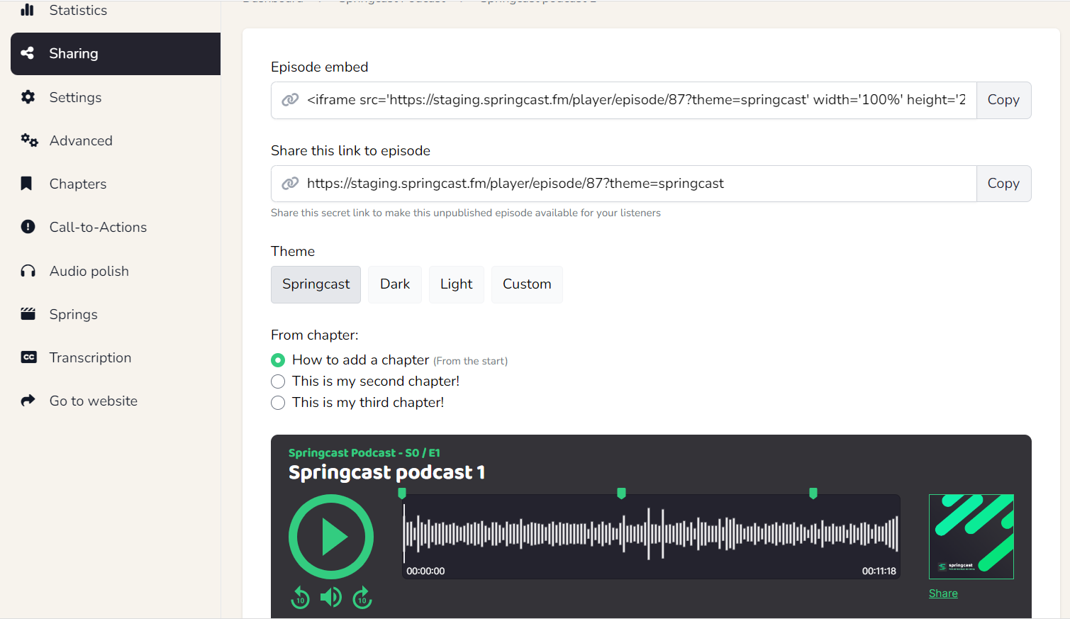This screenshot has width=1070, height=619.
Task: Click the podcast cover art thumbnail
Action: point(971,537)
